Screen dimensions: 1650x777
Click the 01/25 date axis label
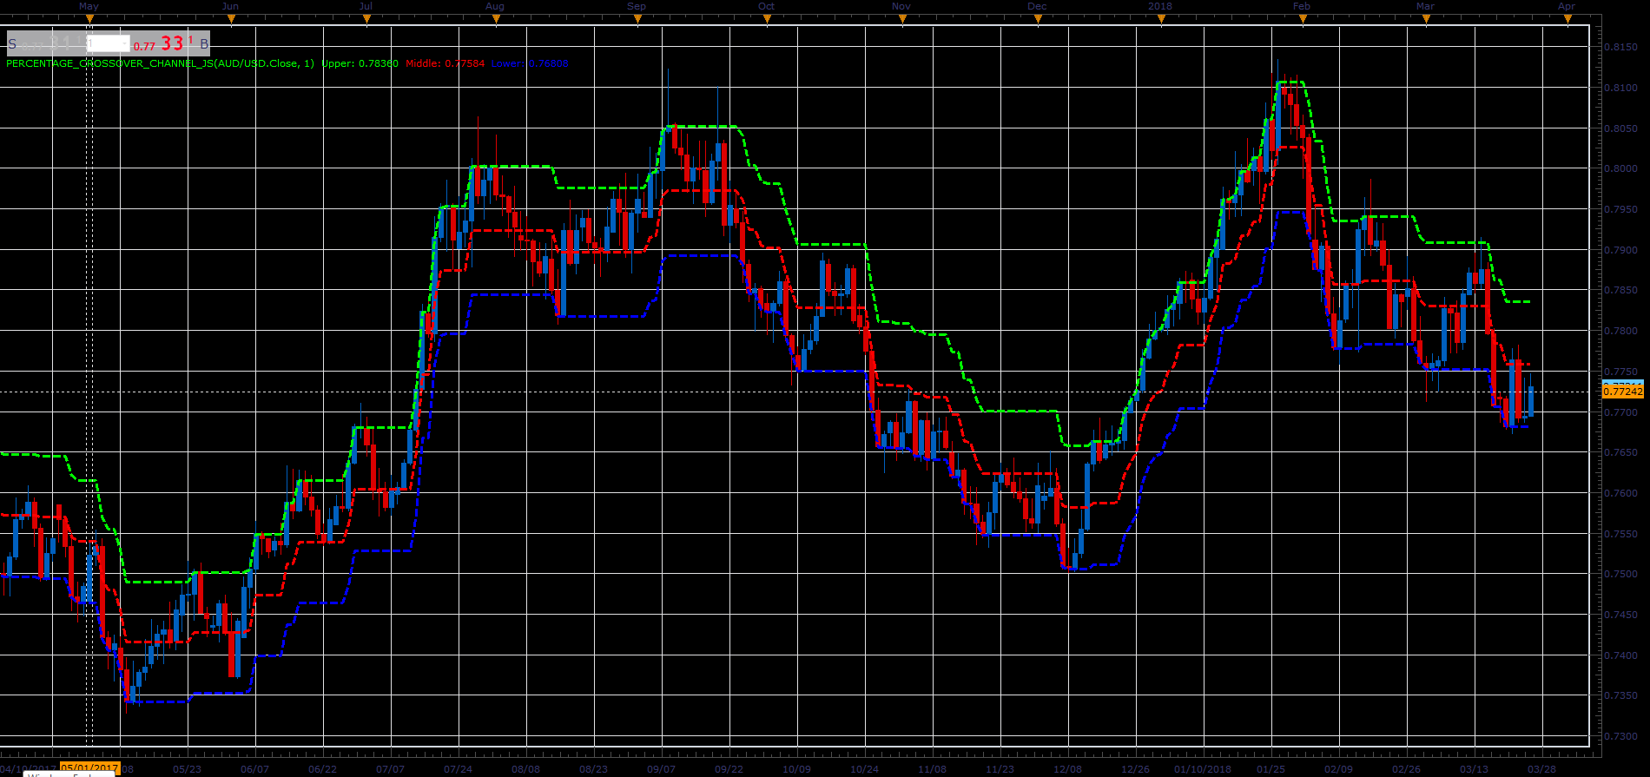1270,769
